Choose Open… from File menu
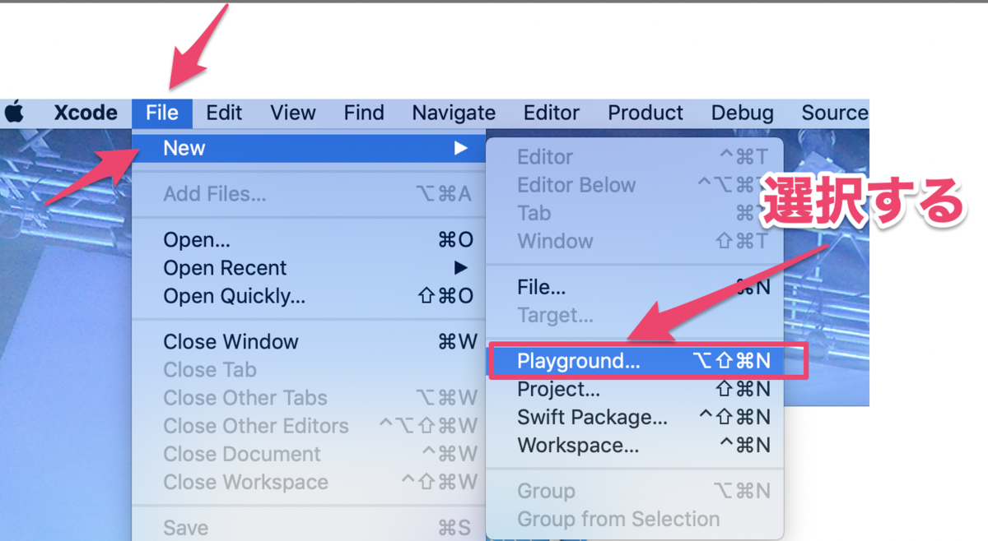Image resolution: width=988 pixels, height=541 pixels. pos(310,240)
